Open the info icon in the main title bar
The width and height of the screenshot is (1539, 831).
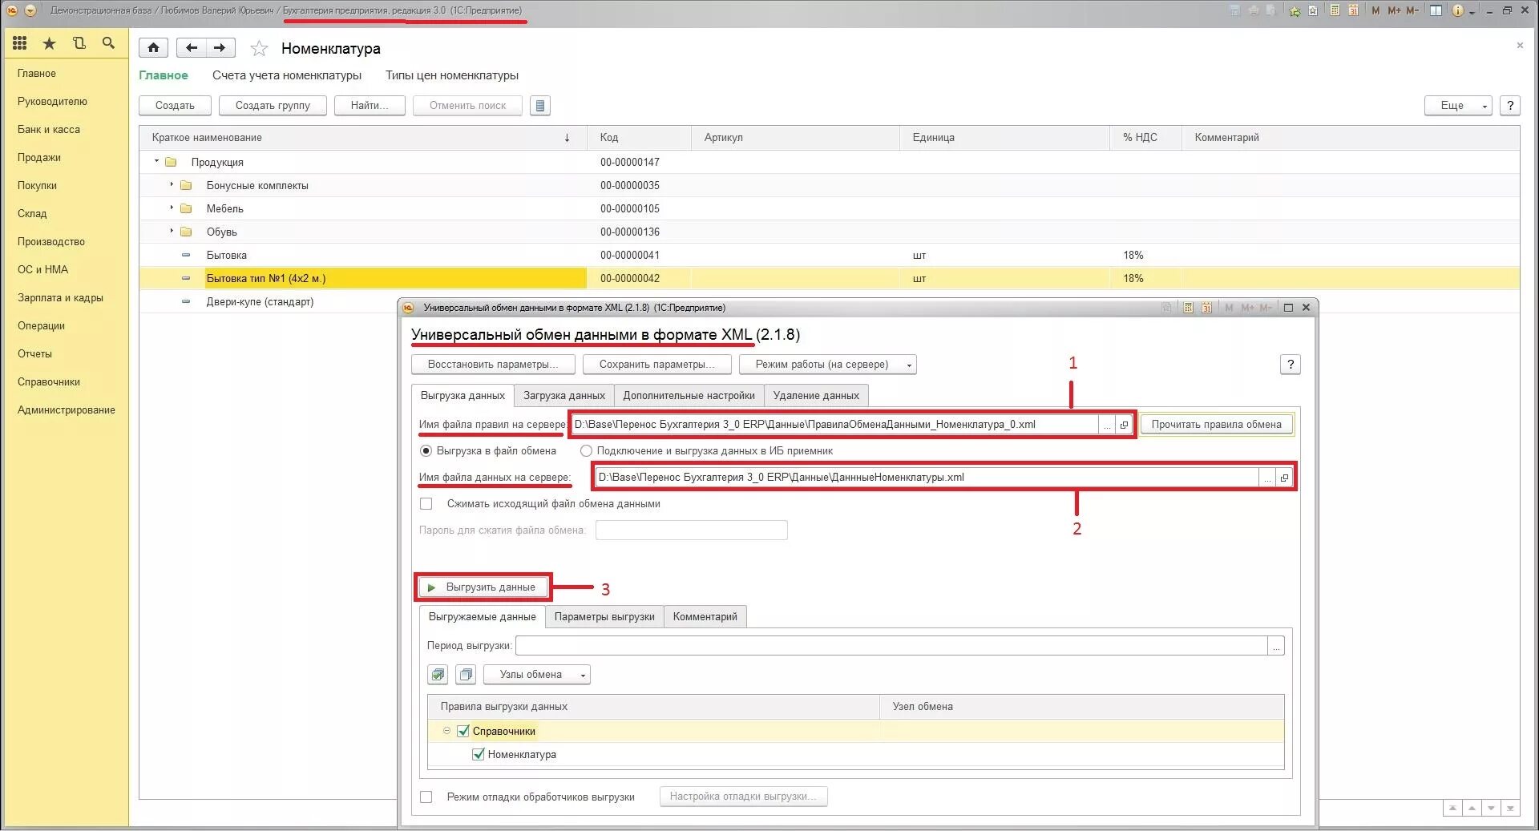[x=1457, y=10]
